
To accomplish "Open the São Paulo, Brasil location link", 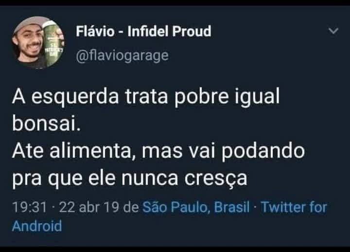I will tap(196, 207).
